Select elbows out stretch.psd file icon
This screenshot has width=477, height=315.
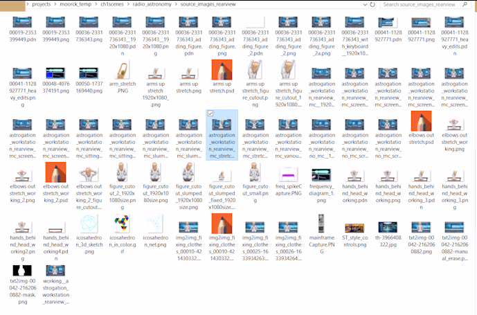422,121
